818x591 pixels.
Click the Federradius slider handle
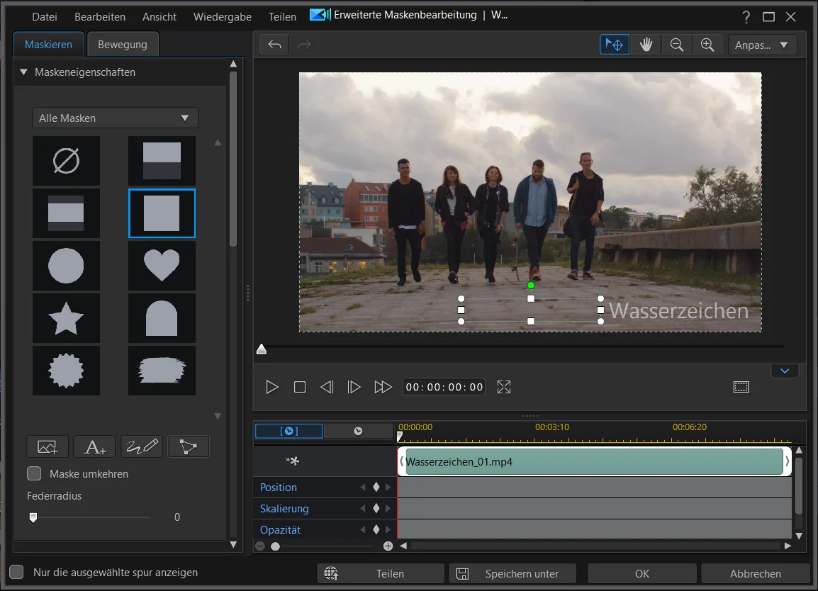click(33, 517)
